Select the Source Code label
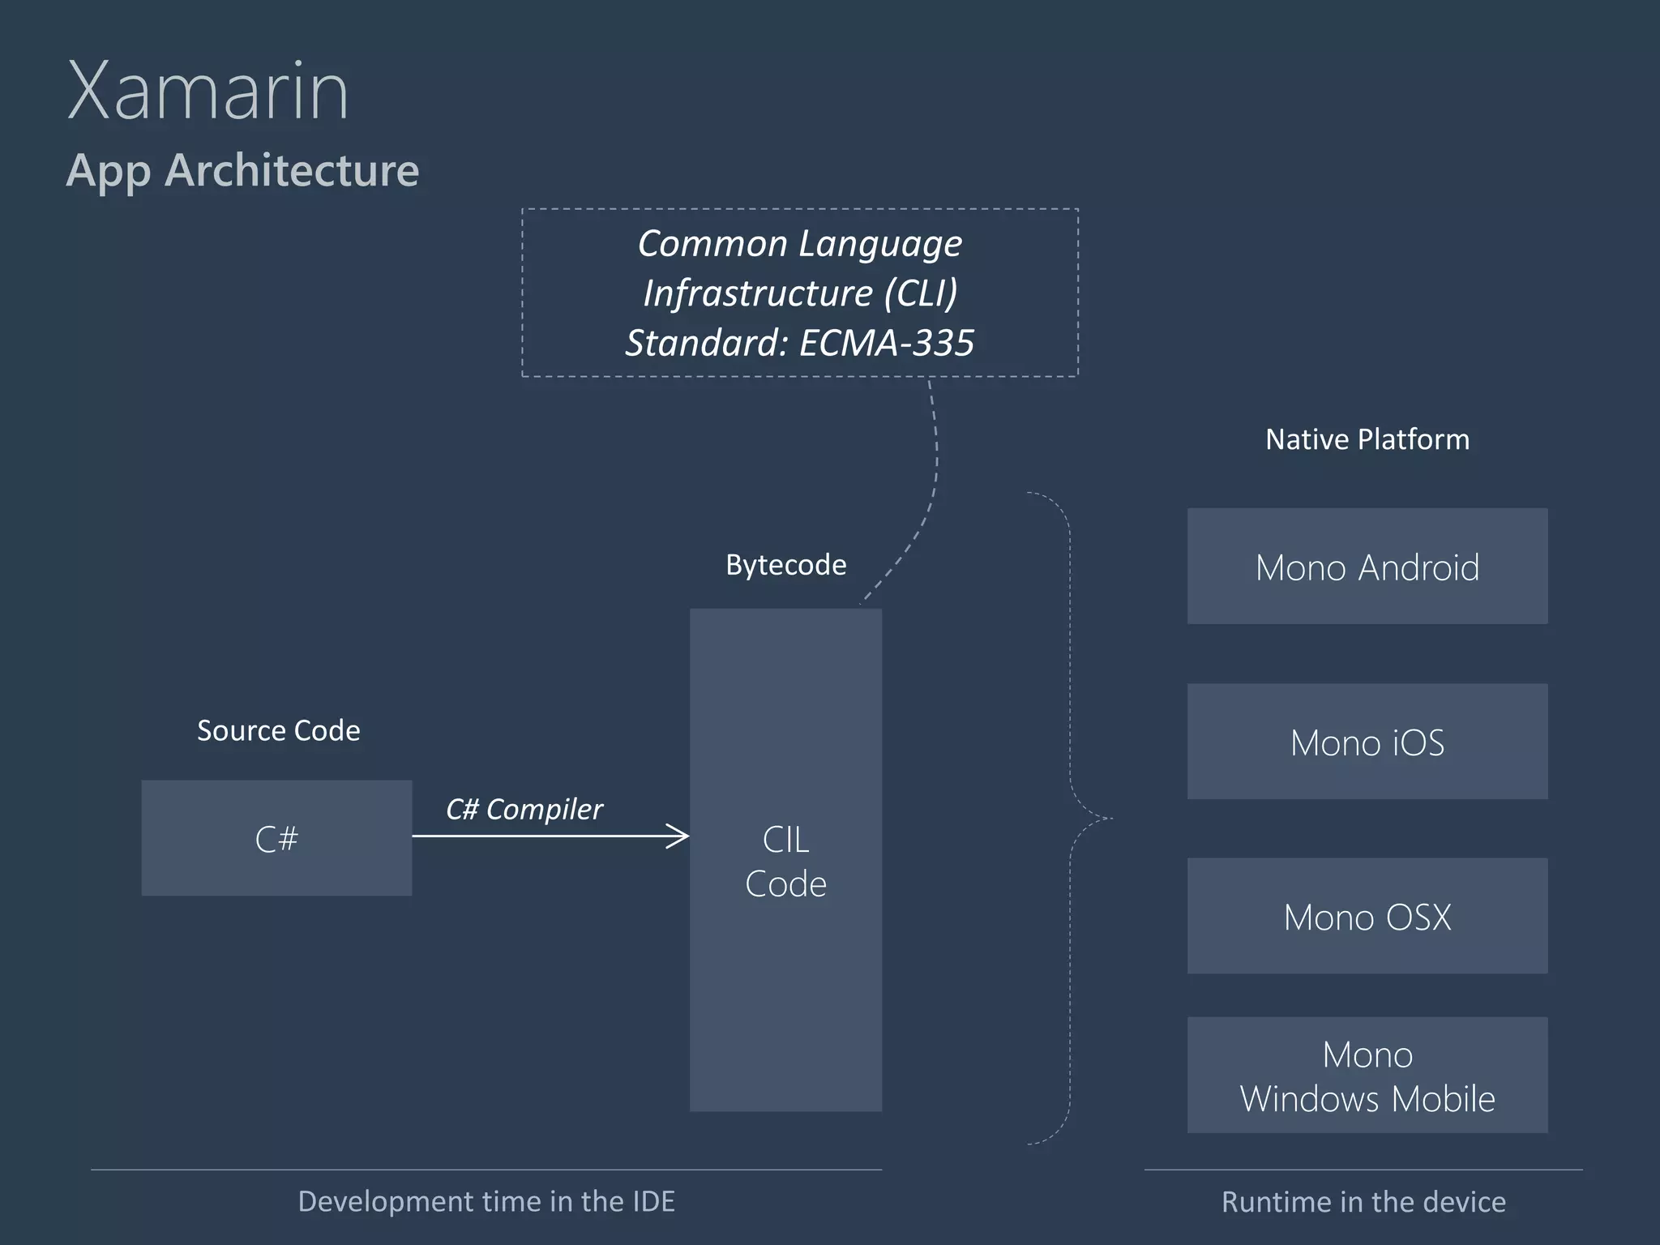The width and height of the screenshot is (1660, 1245). click(x=278, y=730)
